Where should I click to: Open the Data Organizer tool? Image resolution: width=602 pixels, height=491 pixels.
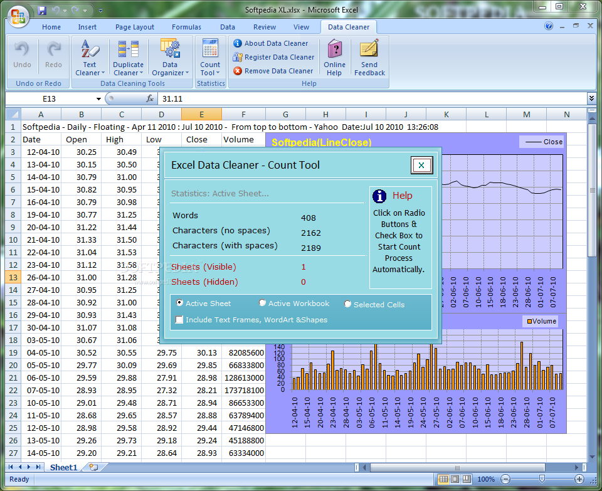tap(170, 58)
